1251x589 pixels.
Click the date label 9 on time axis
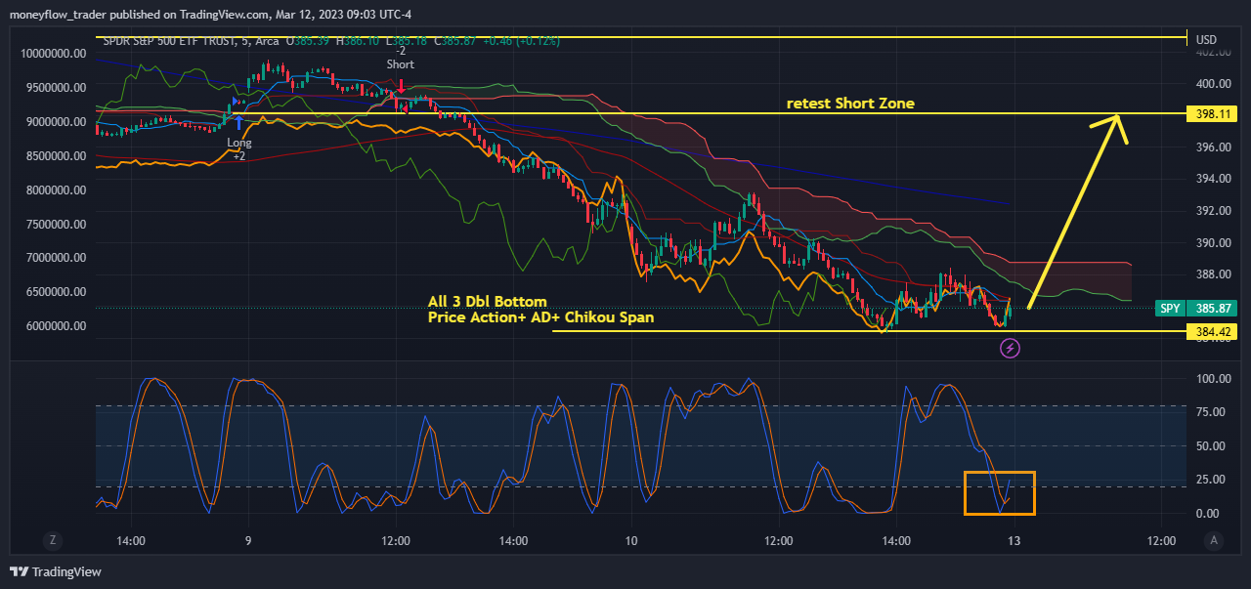(248, 540)
